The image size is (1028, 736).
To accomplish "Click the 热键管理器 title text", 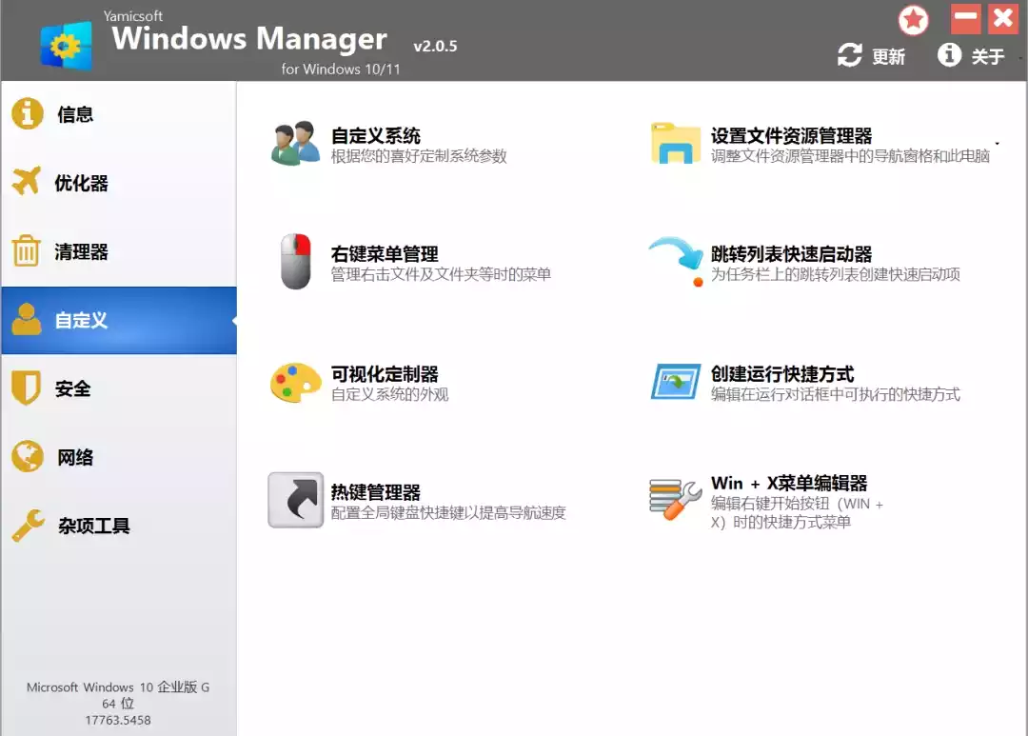I will tap(376, 492).
